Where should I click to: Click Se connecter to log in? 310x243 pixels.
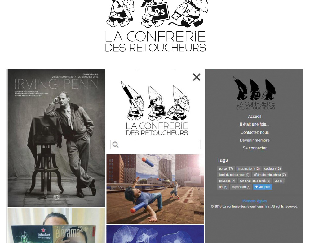tap(255, 148)
